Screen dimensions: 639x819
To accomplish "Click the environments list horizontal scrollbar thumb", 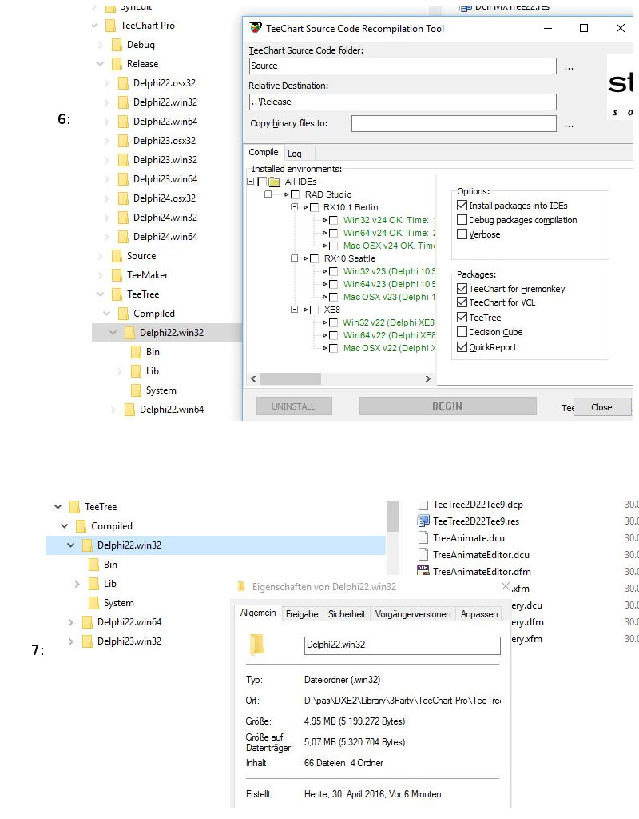I will click(291, 378).
